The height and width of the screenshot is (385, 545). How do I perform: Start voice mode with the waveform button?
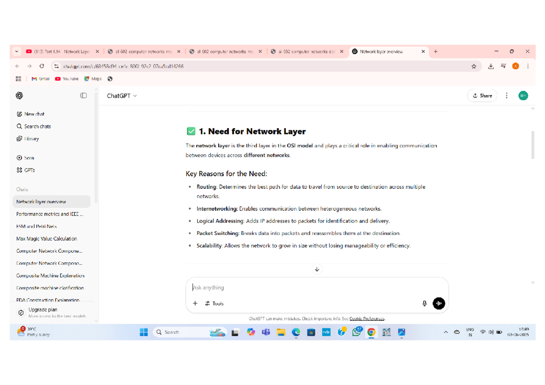[439, 303]
